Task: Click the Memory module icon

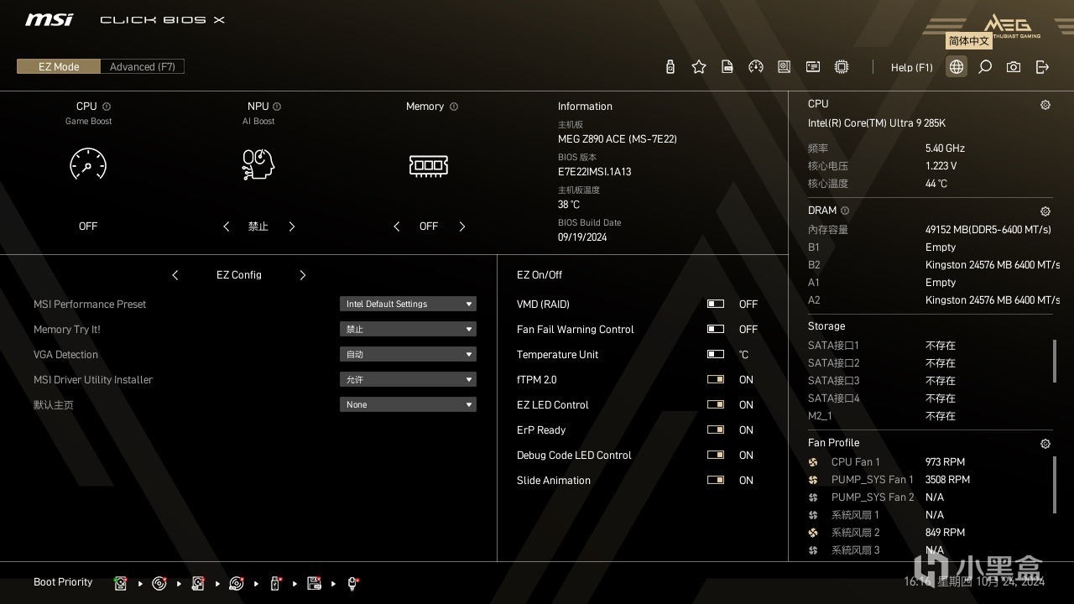Action: pos(429,165)
